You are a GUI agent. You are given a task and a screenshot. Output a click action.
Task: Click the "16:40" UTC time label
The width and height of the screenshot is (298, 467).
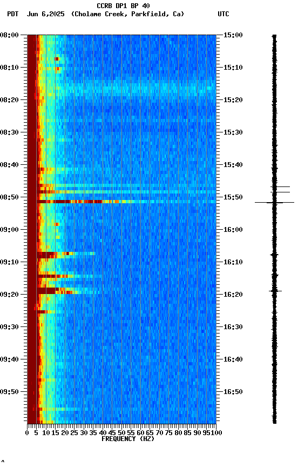(233, 359)
